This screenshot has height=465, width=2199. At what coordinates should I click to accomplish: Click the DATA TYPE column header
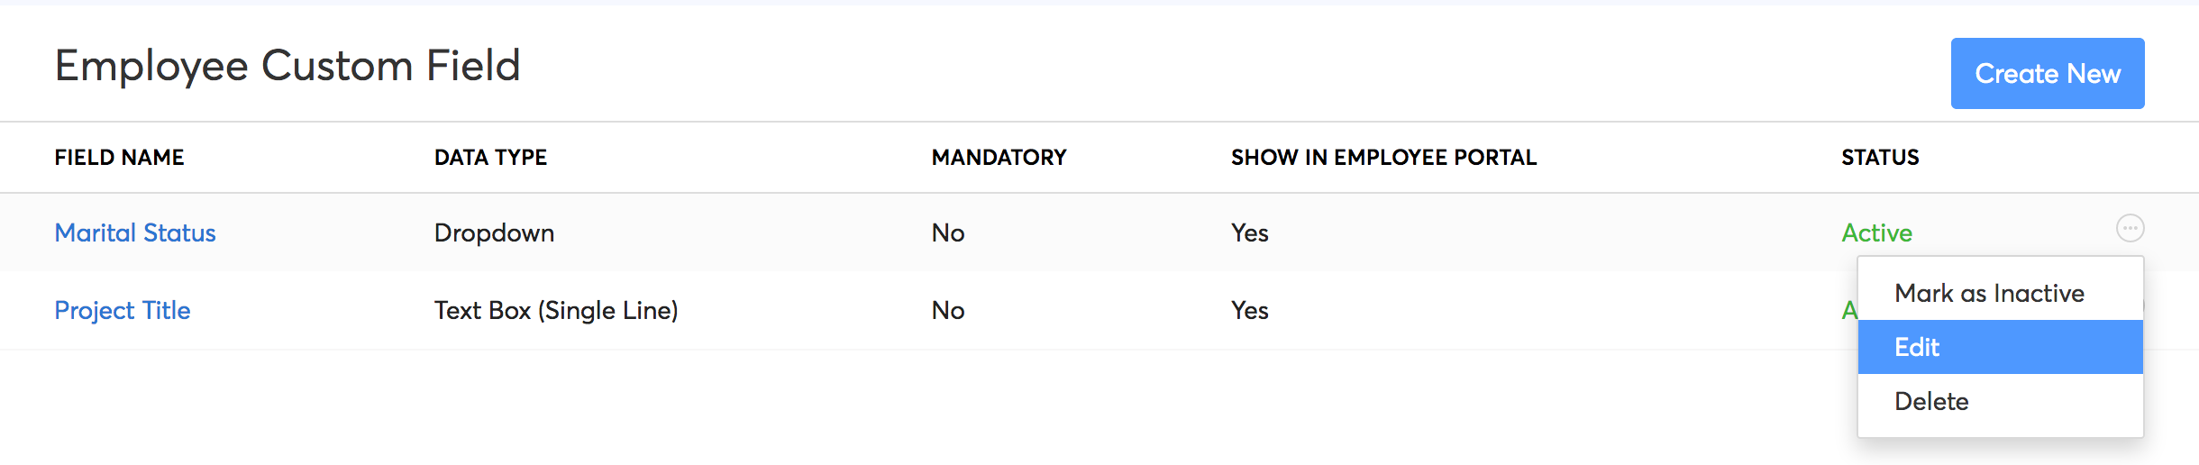(490, 158)
